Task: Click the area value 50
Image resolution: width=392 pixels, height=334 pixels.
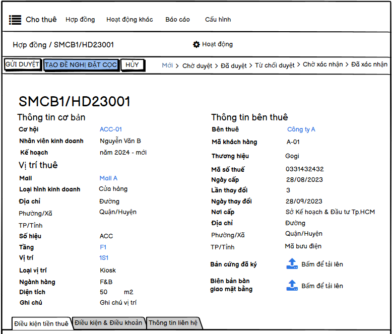Action: click(103, 292)
